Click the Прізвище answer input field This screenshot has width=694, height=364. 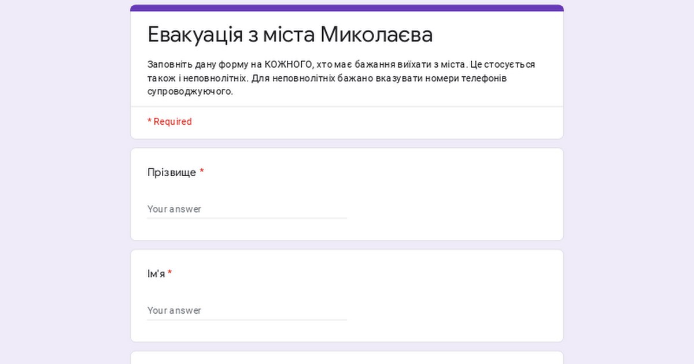click(x=247, y=209)
